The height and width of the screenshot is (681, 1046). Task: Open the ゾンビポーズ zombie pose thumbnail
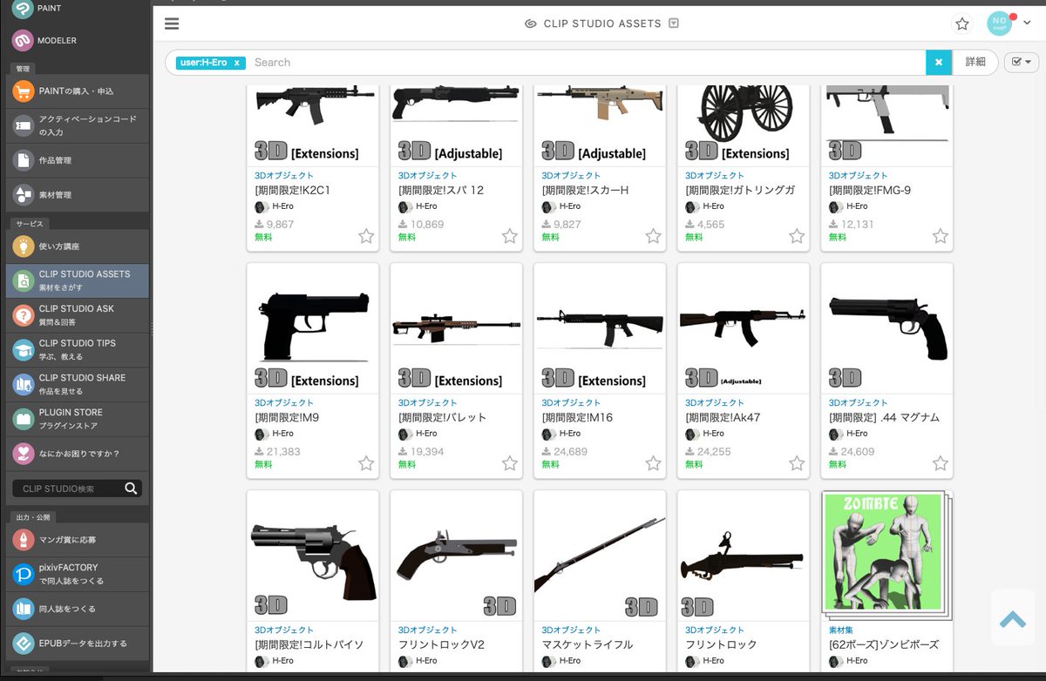(x=886, y=556)
